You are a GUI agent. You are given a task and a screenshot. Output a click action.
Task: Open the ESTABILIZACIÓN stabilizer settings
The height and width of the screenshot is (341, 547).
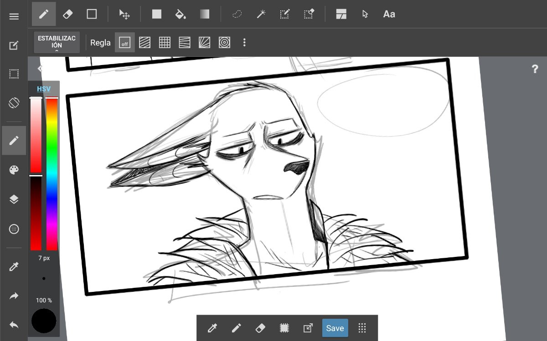click(57, 42)
